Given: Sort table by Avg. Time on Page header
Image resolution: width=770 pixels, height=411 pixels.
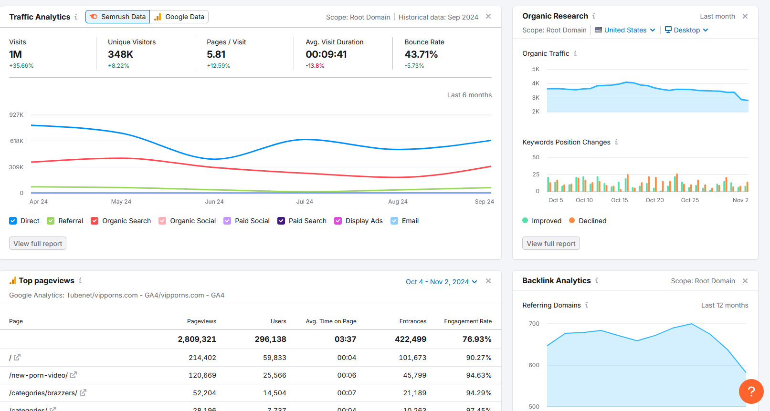Looking at the screenshot, I should (x=331, y=321).
